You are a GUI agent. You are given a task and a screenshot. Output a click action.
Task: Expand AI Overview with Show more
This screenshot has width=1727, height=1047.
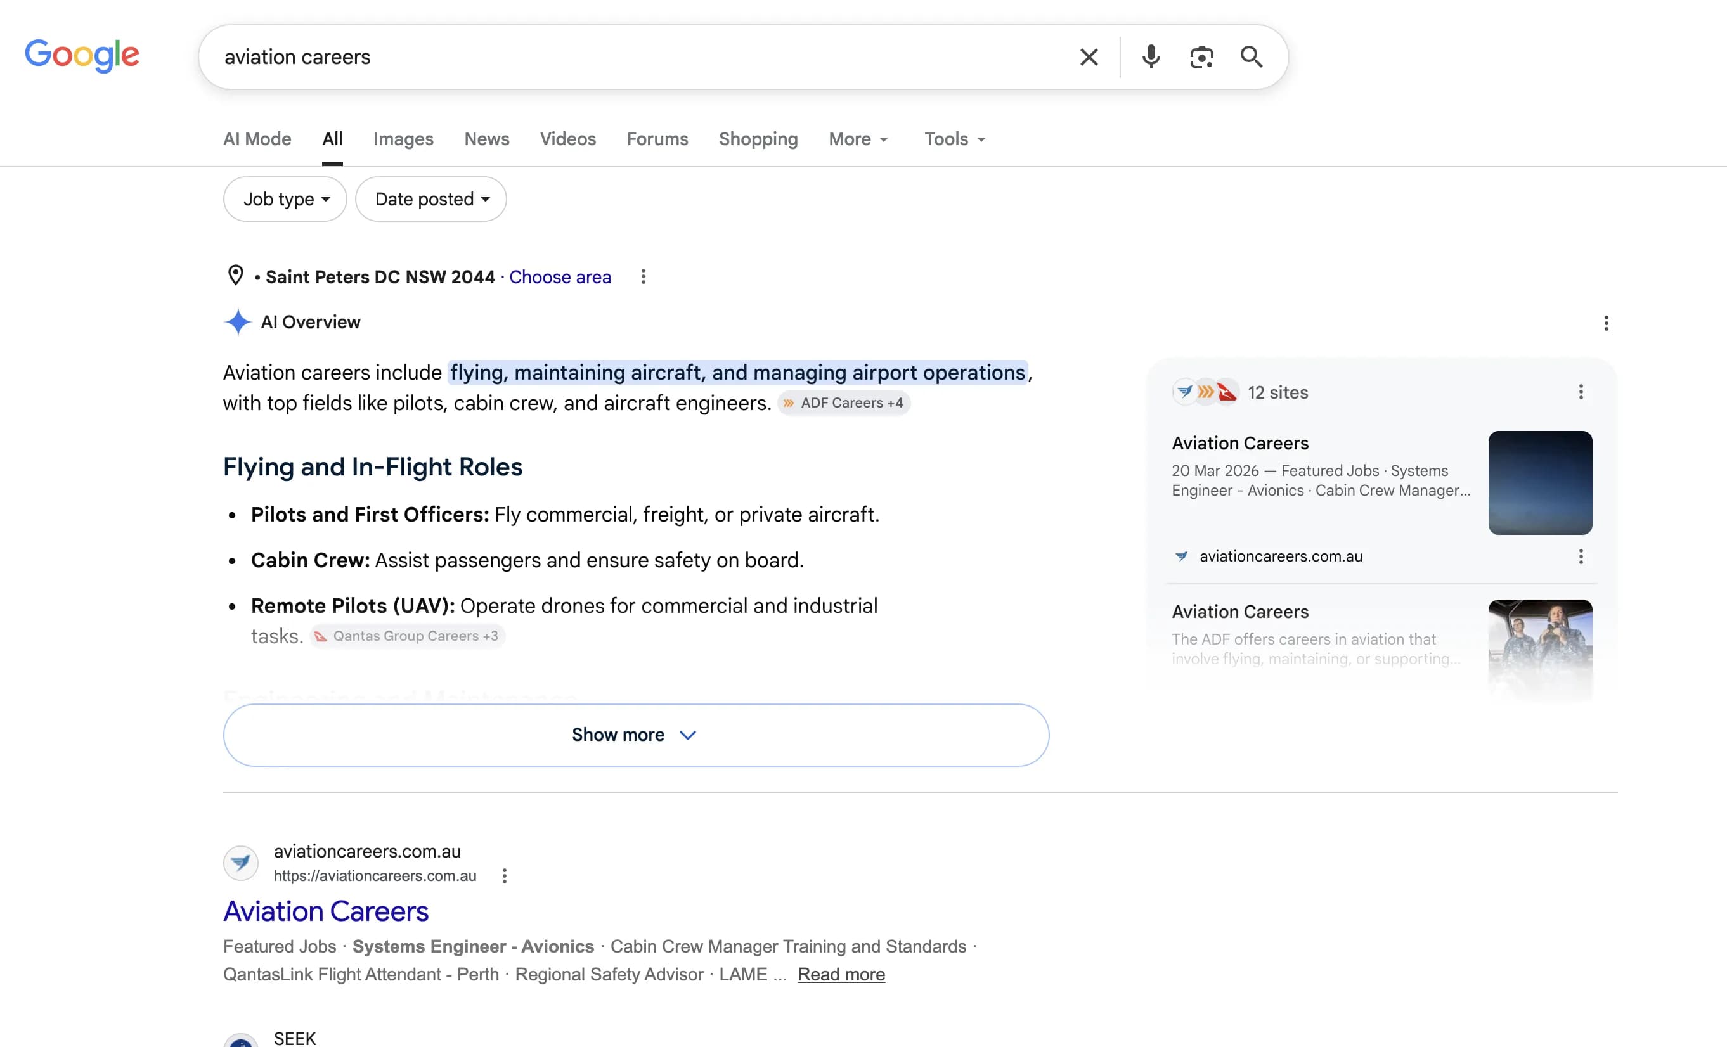click(x=636, y=735)
